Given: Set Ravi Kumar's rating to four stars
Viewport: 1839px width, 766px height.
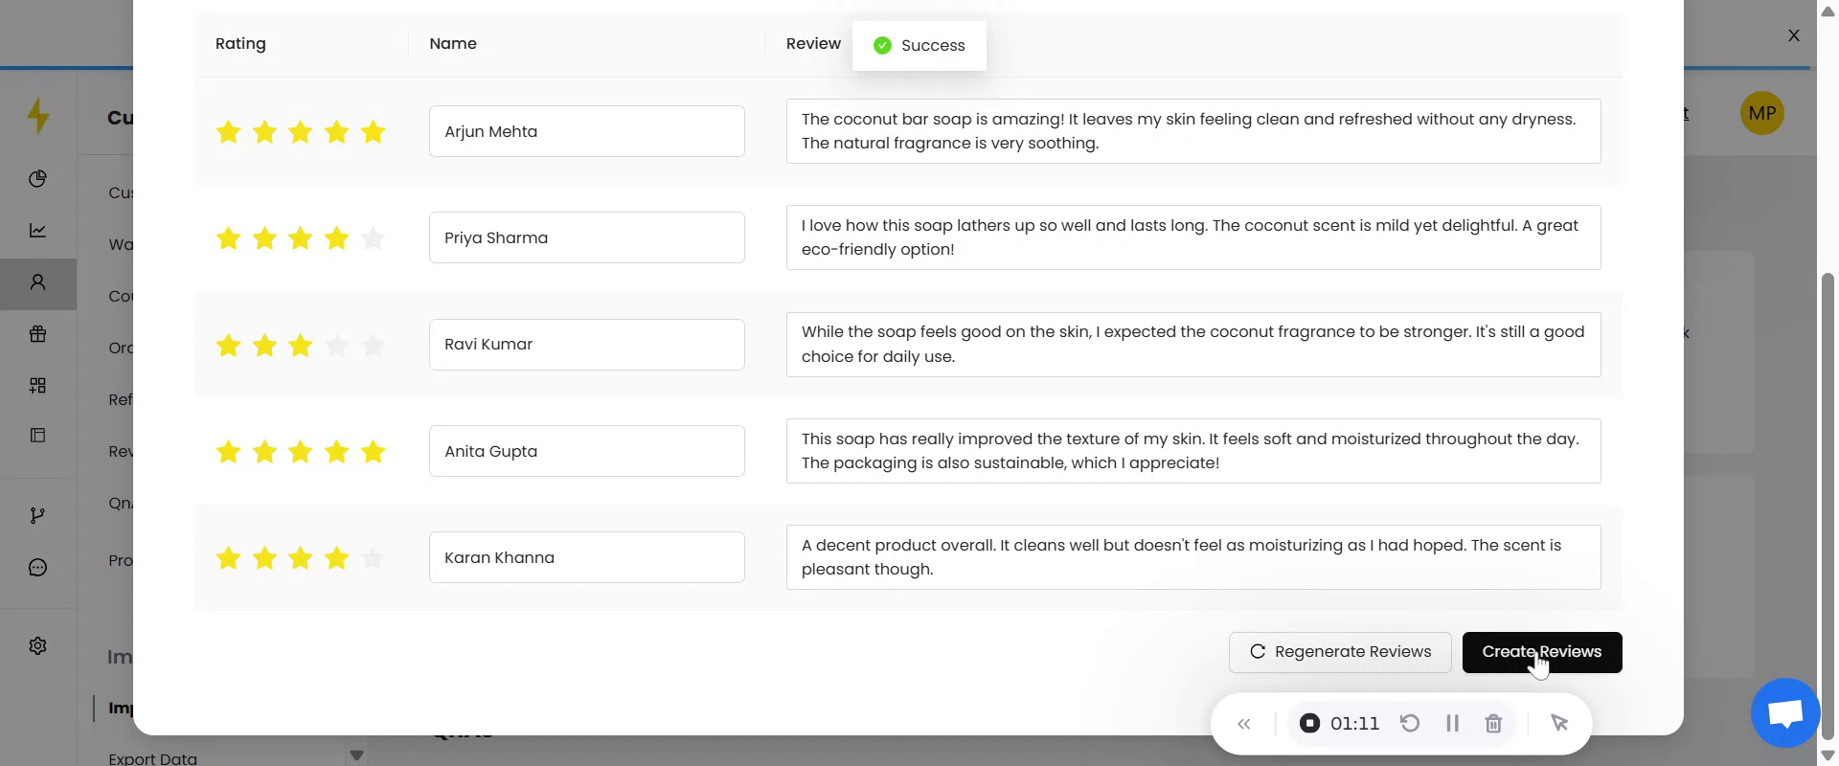Looking at the screenshot, I should 336,345.
